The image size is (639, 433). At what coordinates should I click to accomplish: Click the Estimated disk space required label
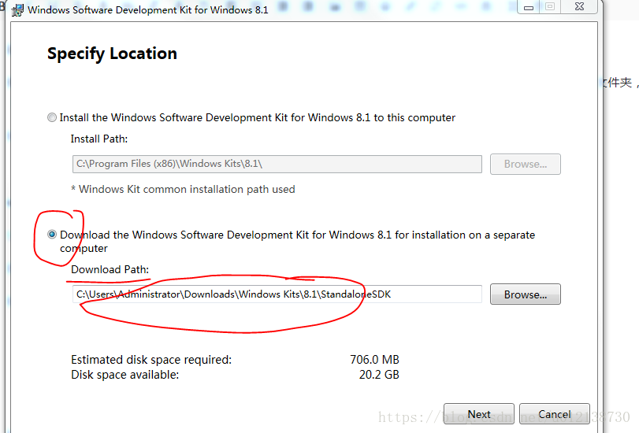pyautogui.click(x=151, y=360)
